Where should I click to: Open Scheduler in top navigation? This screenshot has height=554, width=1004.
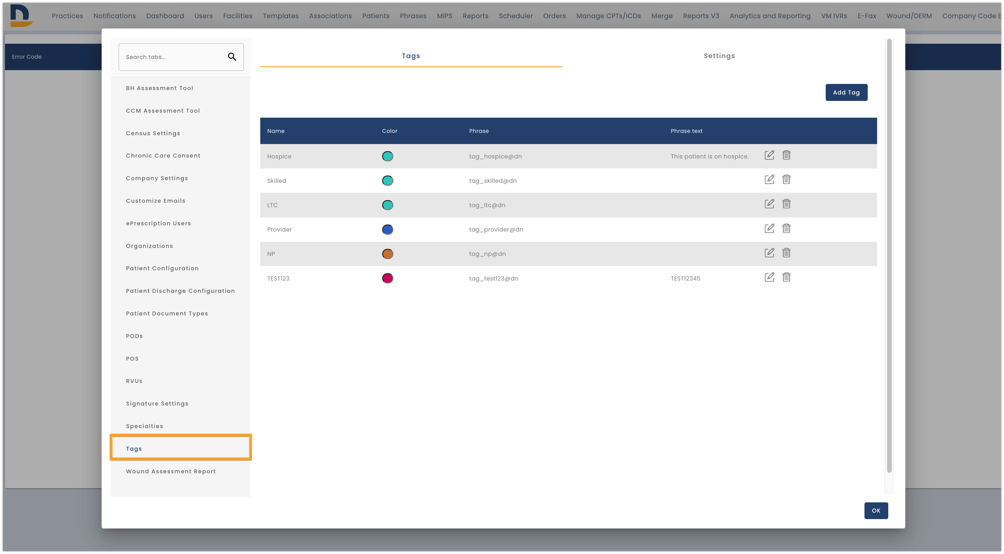pyautogui.click(x=516, y=16)
